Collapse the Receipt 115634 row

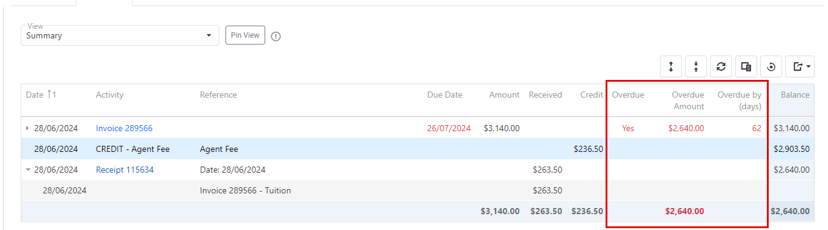(28, 170)
